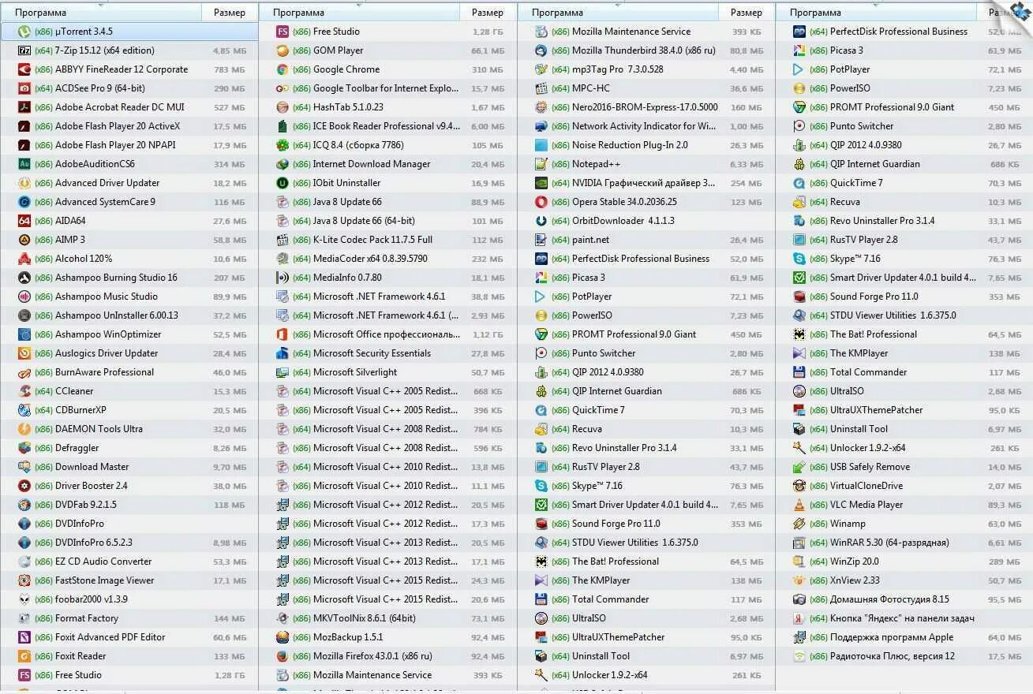Screen dimensions: 1033x694
Task: Click the µTorrent 3.4.5 program icon
Action: click(x=24, y=32)
